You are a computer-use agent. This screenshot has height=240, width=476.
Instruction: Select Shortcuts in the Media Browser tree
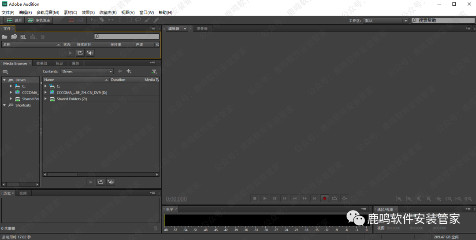pos(23,105)
